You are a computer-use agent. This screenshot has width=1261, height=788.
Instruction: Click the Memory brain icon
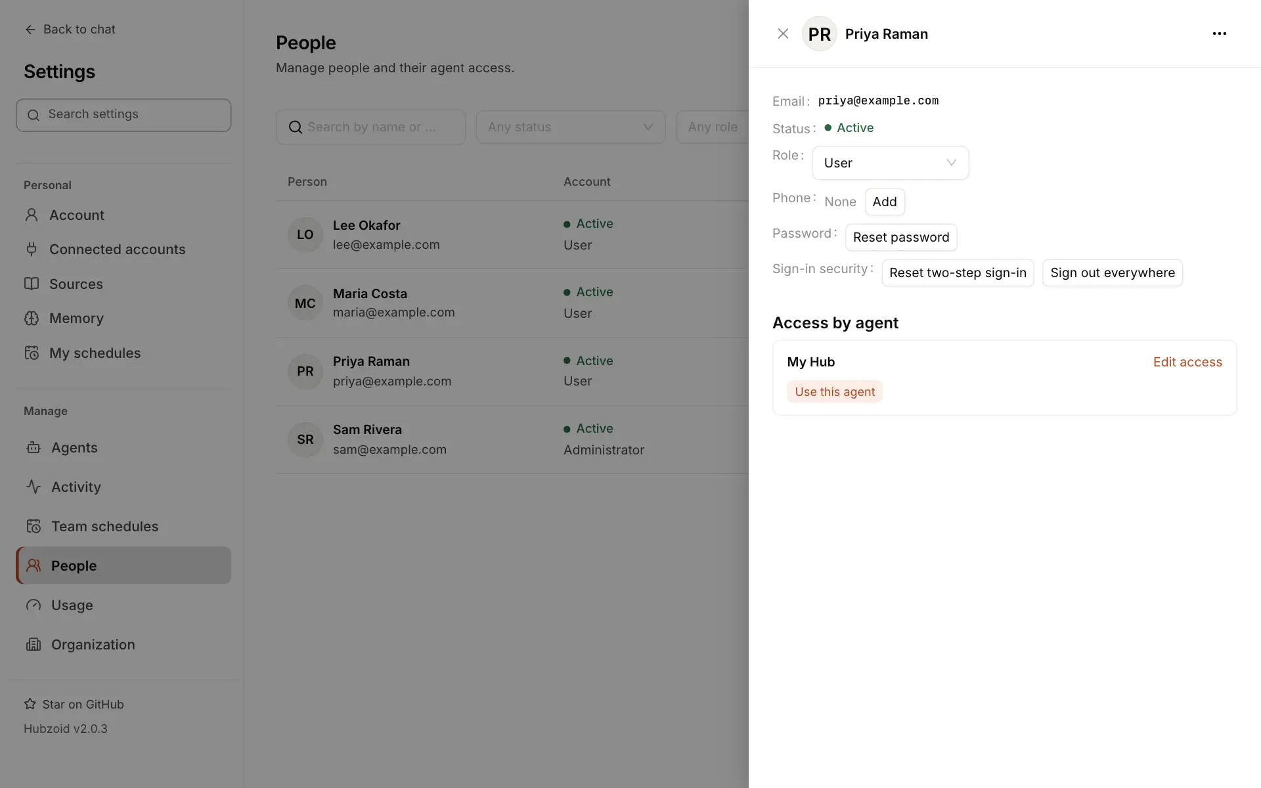[32, 318]
